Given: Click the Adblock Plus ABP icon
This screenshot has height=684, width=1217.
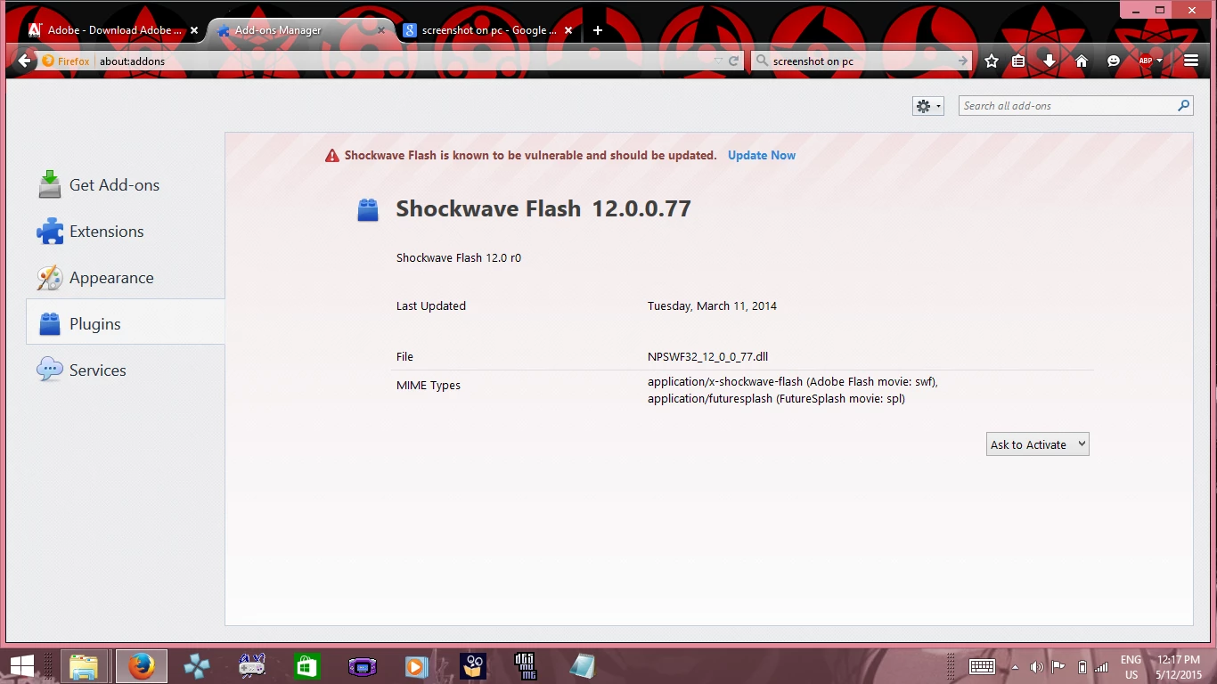Looking at the screenshot, I should pyautogui.click(x=1145, y=61).
